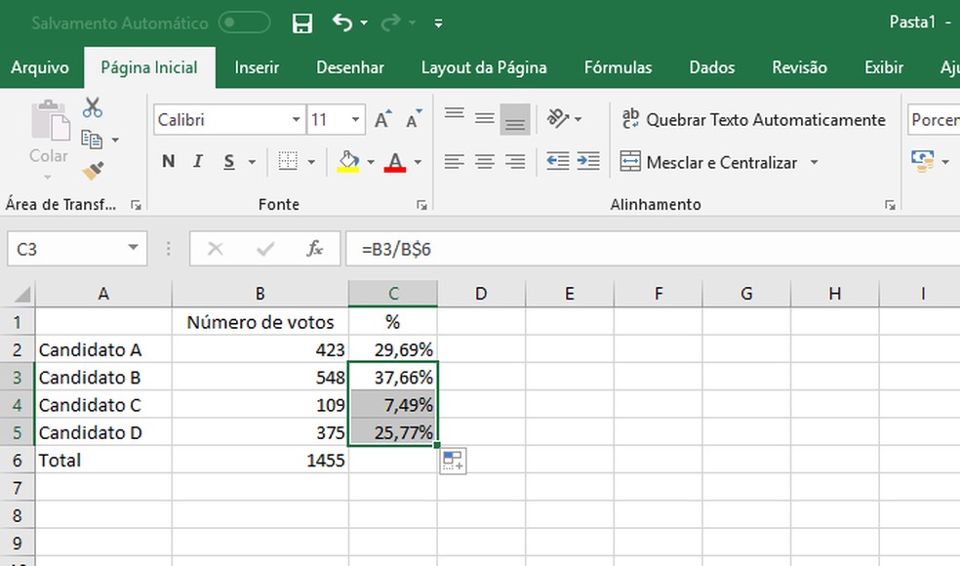Enable Salvamento Automático toggle

(244, 21)
